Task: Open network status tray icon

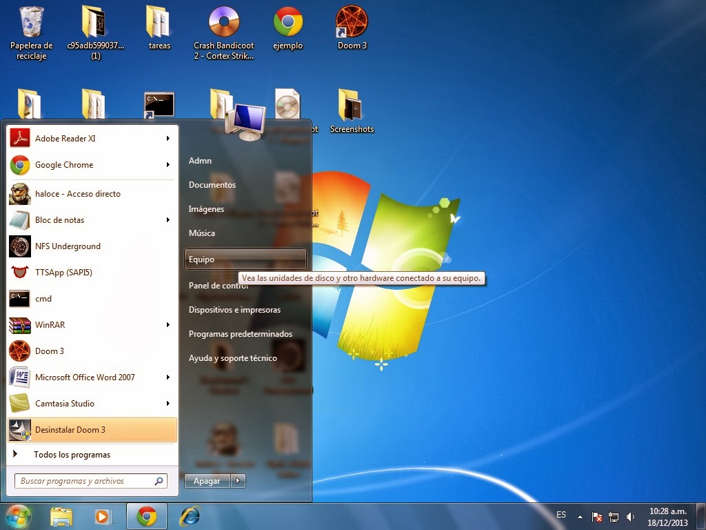Action: coord(614,517)
